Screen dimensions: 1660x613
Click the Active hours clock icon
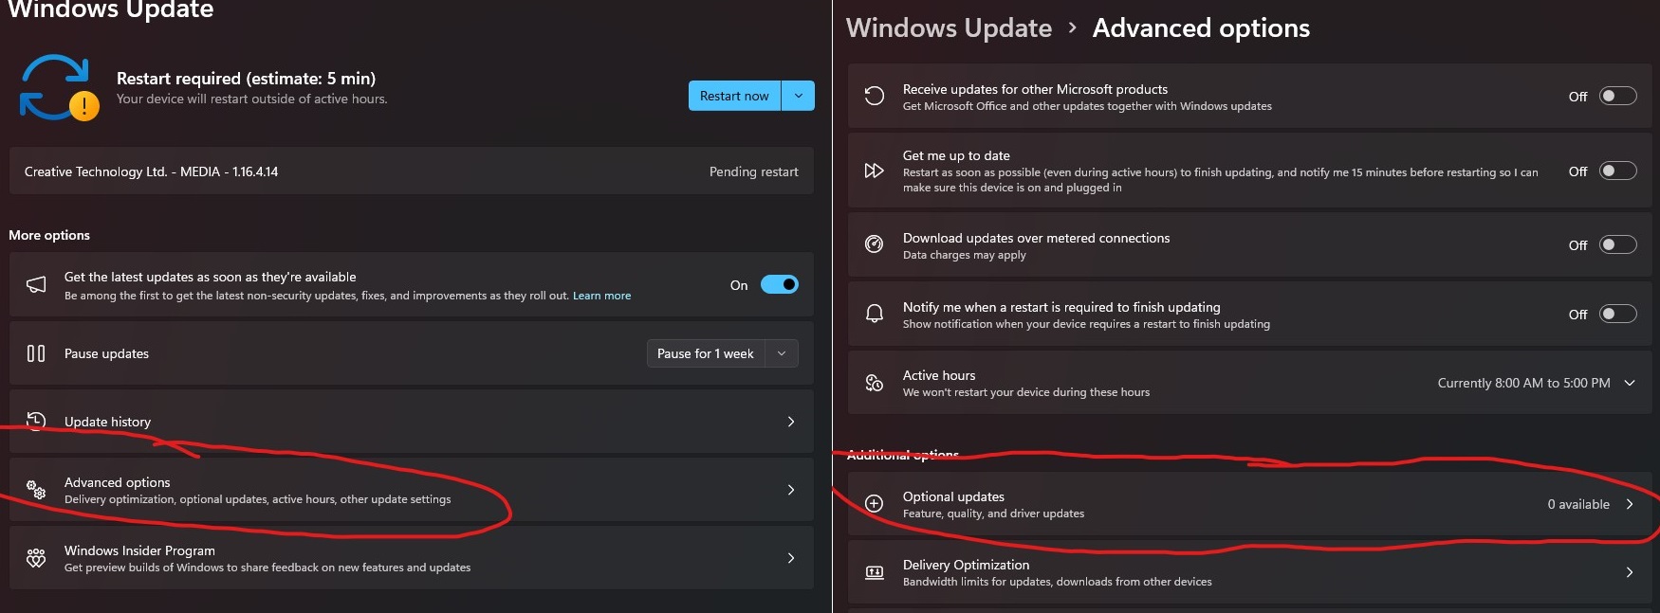pyautogui.click(x=875, y=383)
